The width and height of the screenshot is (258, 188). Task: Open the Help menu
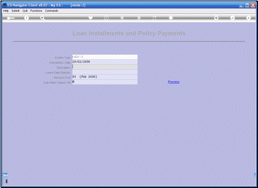(6, 10)
